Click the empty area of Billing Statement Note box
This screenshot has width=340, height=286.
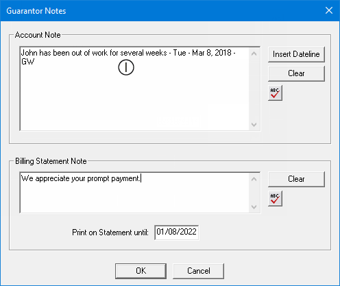coord(134,198)
